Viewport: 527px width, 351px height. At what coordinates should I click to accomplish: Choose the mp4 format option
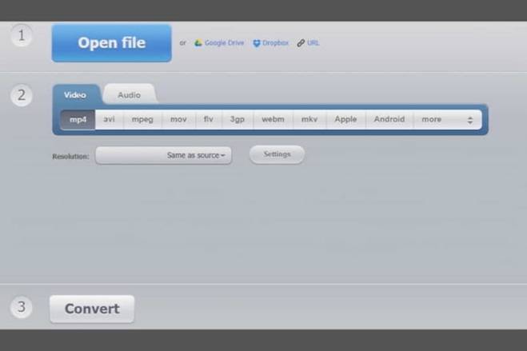coord(78,119)
